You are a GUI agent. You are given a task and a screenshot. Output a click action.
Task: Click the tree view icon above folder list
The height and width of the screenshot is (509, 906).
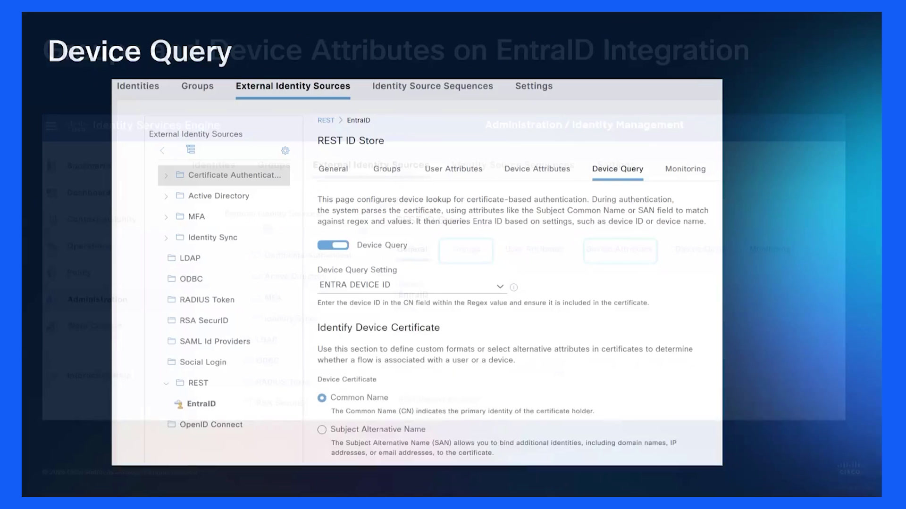click(x=191, y=149)
